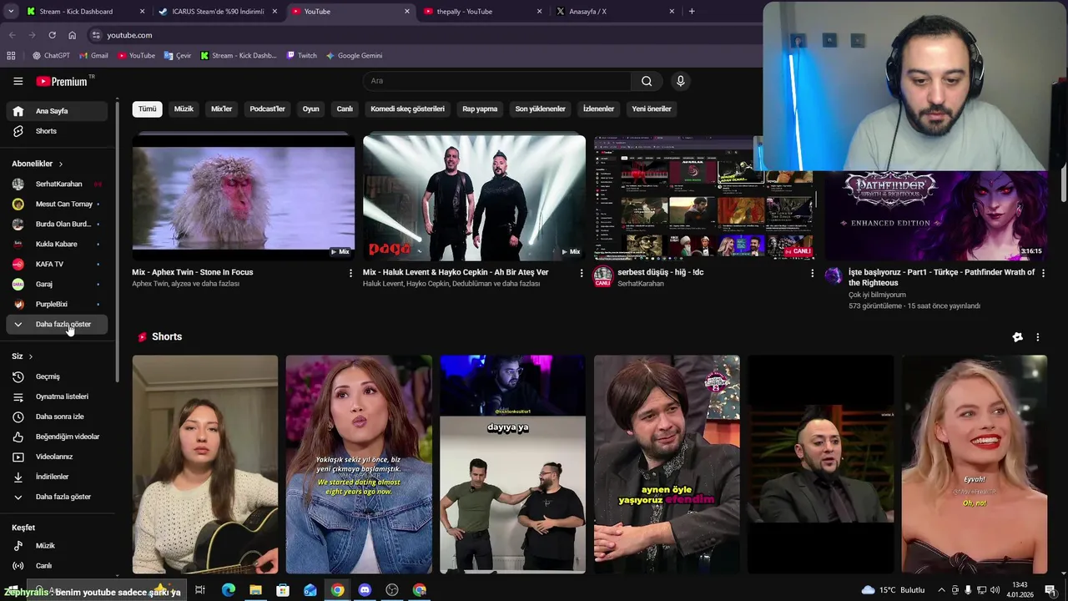Select the İzlenenler filter chip

click(x=598, y=109)
